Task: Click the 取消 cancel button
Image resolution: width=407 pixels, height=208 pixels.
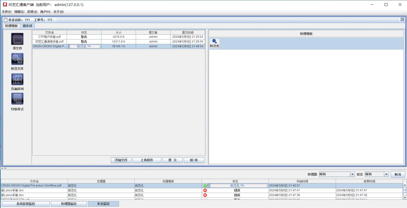Action: tap(398, 174)
